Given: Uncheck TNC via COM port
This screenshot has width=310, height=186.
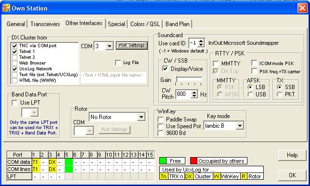Looking at the screenshot, I should 14,46.
